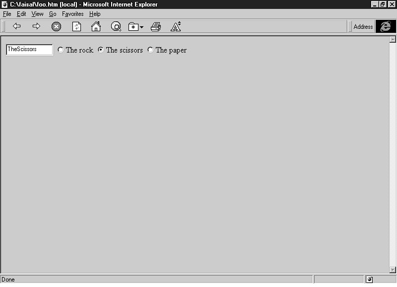Expand the Favorites dropdown arrow

coord(141,27)
